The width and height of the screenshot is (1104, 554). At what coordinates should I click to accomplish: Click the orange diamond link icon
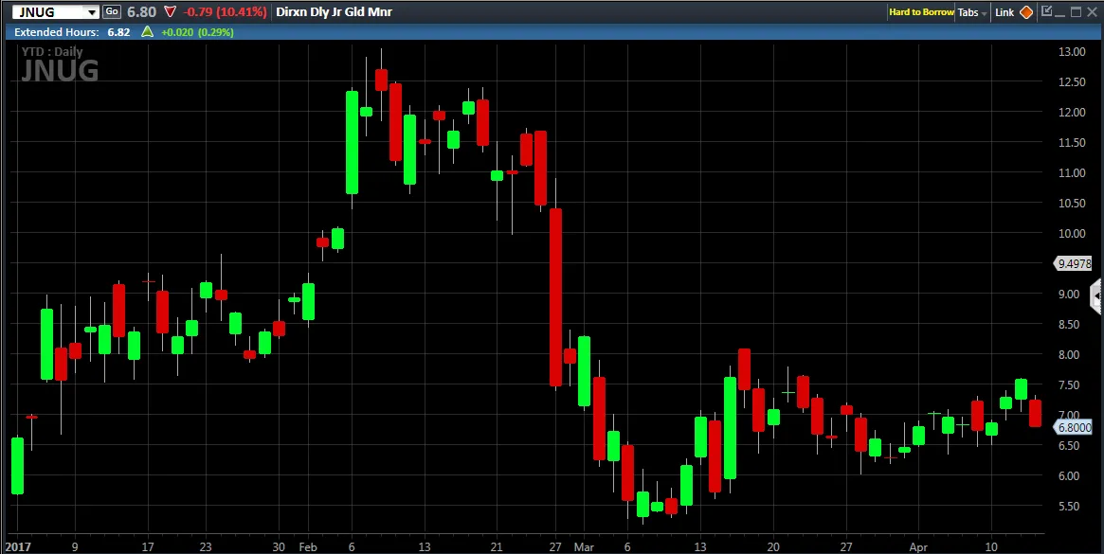1026,12
